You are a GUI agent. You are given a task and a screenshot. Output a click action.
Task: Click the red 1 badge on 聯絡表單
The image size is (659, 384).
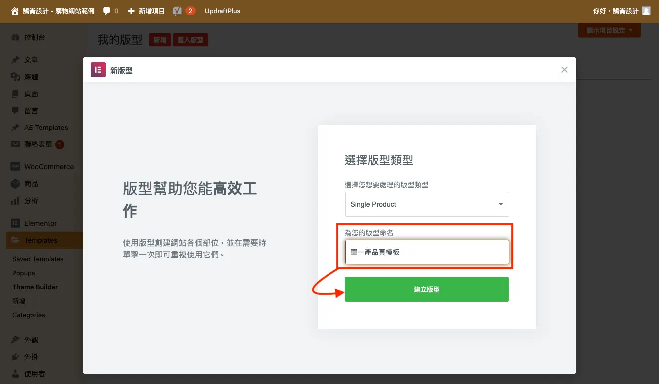coord(60,145)
